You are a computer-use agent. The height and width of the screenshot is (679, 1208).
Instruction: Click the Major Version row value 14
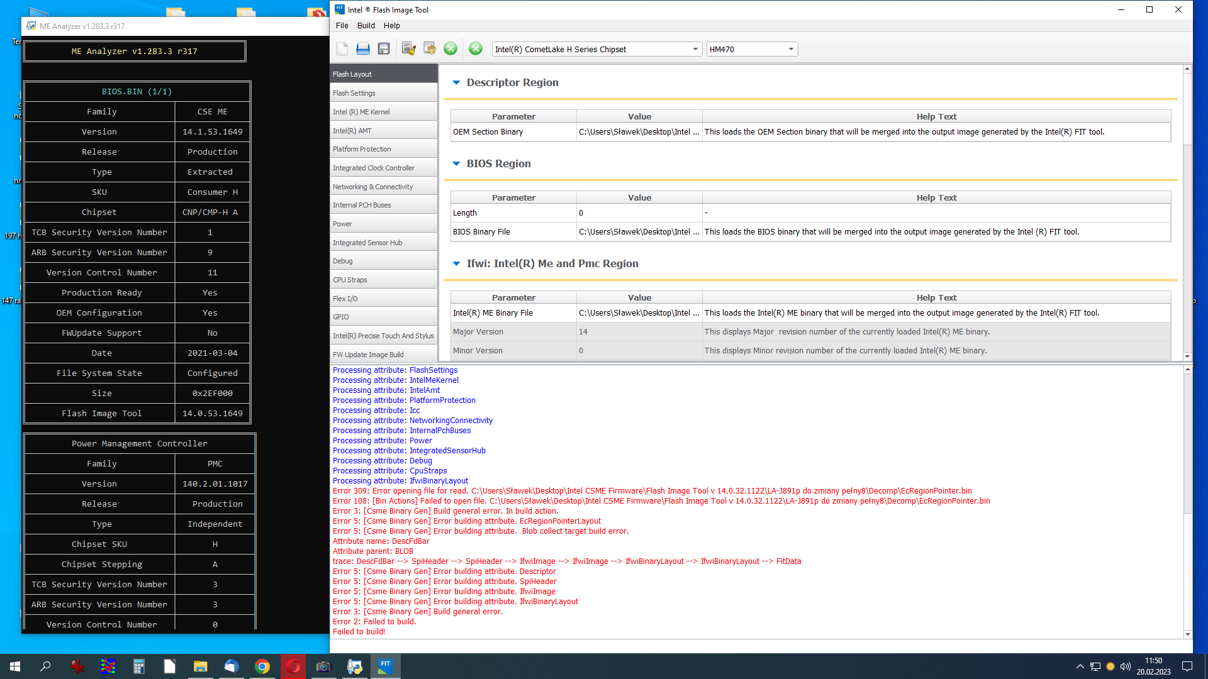click(639, 332)
